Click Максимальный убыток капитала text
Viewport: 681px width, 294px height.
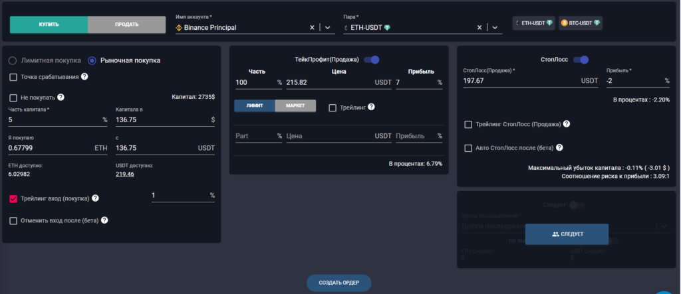(599, 167)
